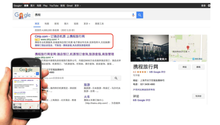The image size is (220, 125).
Task: Open Gmail in the top bar
Action: point(70,6)
